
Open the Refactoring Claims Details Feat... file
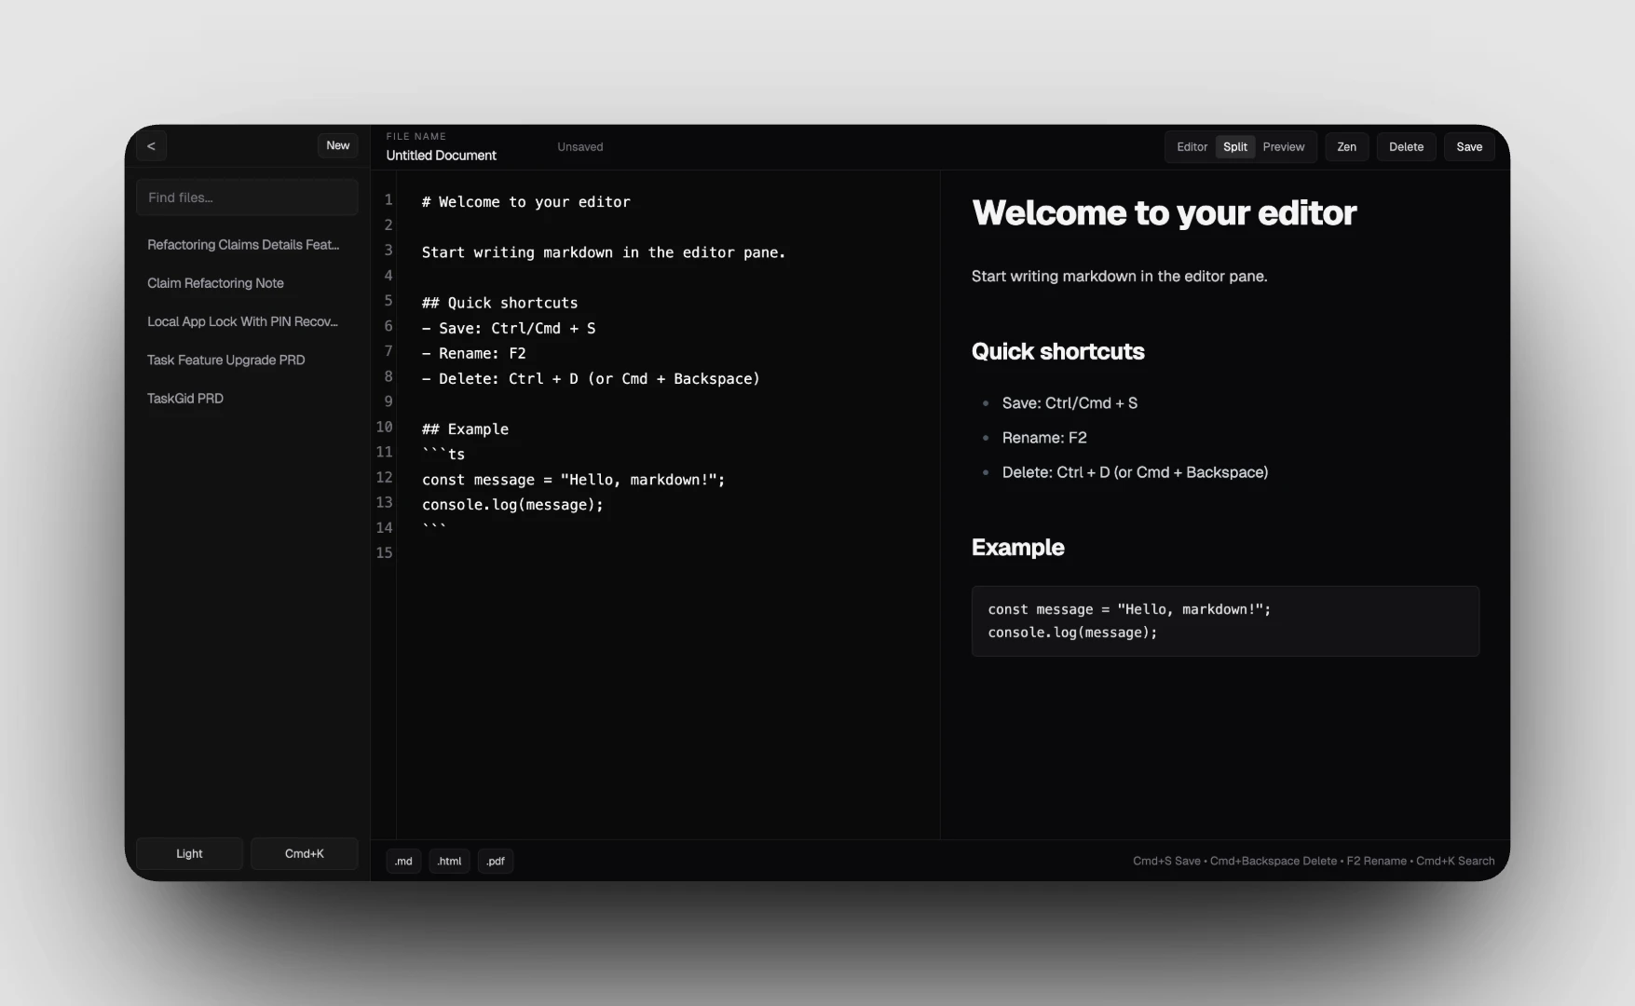[243, 245]
